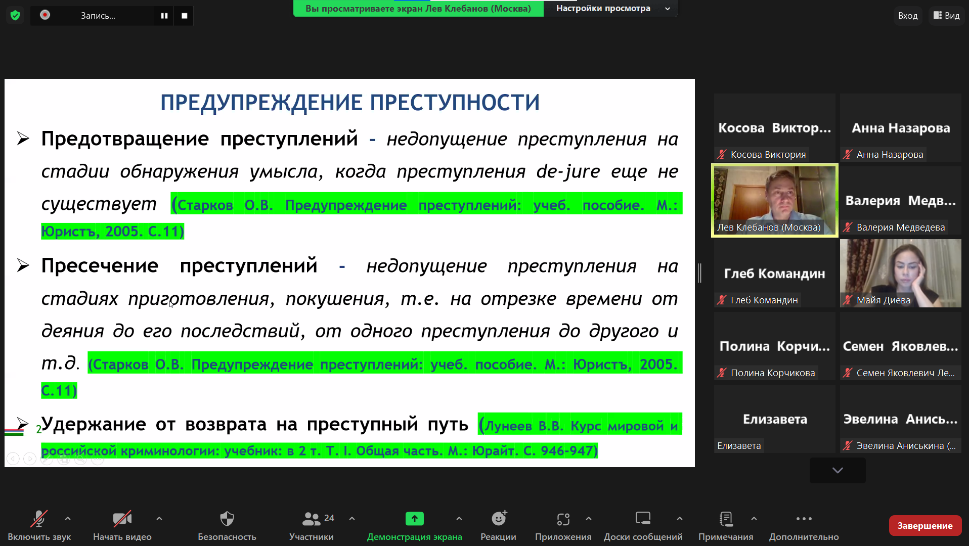The image size is (969, 546).
Task: Open the Безопасность security menu
Action: (x=227, y=526)
